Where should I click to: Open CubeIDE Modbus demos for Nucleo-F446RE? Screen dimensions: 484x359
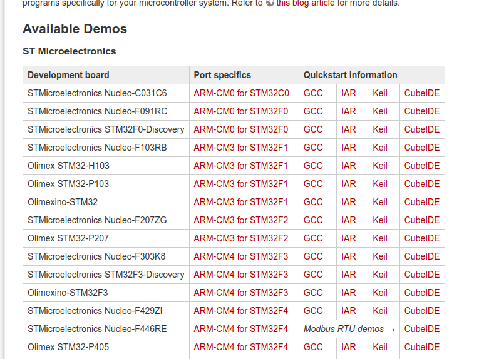pos(422,329)
